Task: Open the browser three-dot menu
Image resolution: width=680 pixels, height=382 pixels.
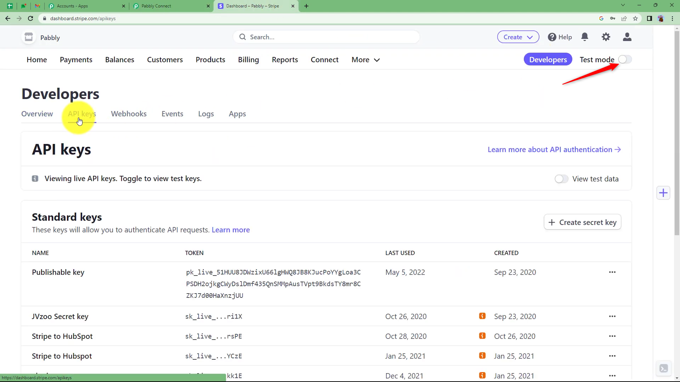Action: click(x=672, y=18)
